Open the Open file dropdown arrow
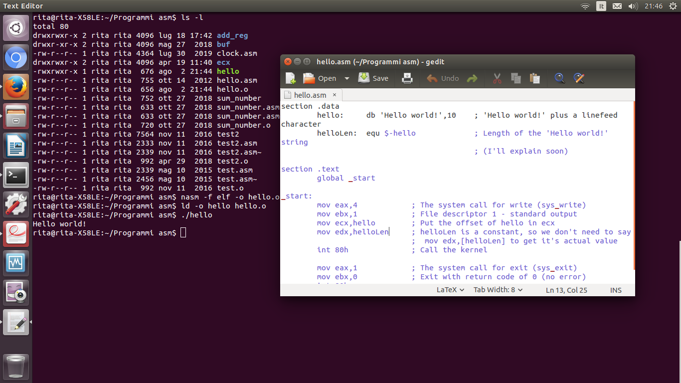The width and height of the screenshot is (681, 383). [346, 78]
